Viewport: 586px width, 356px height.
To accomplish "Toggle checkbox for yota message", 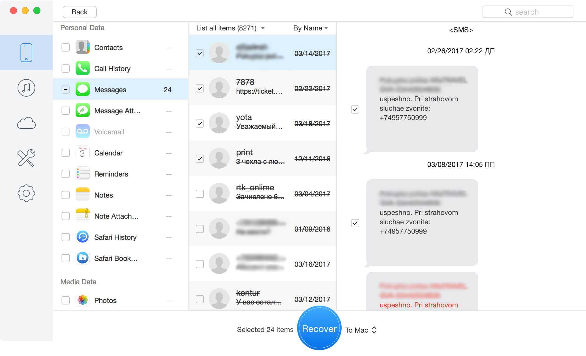I will coord(200,123).
